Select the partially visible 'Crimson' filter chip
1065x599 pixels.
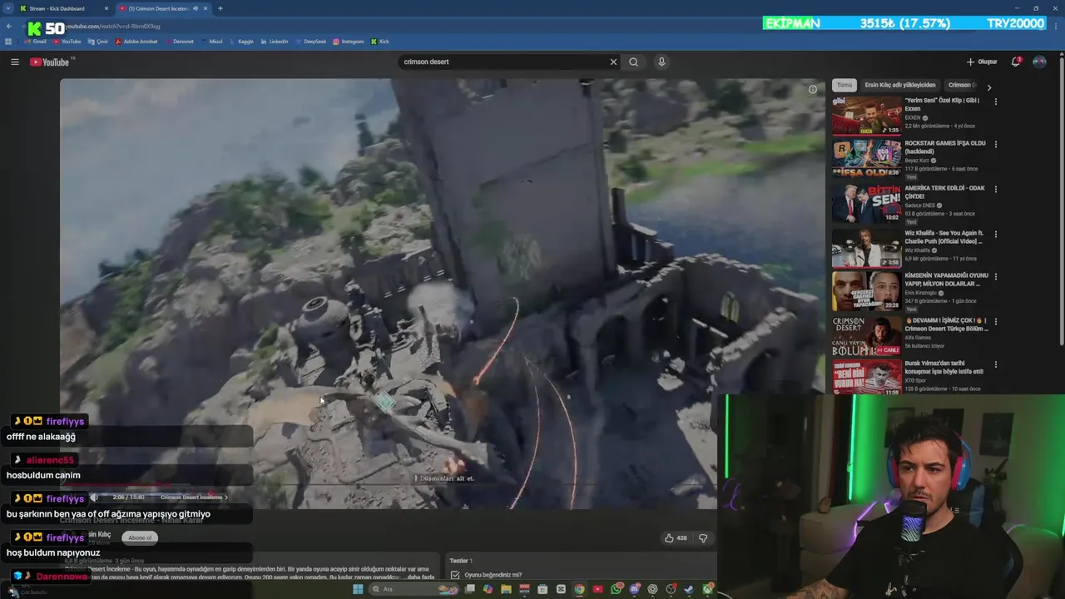pos(962,85)
